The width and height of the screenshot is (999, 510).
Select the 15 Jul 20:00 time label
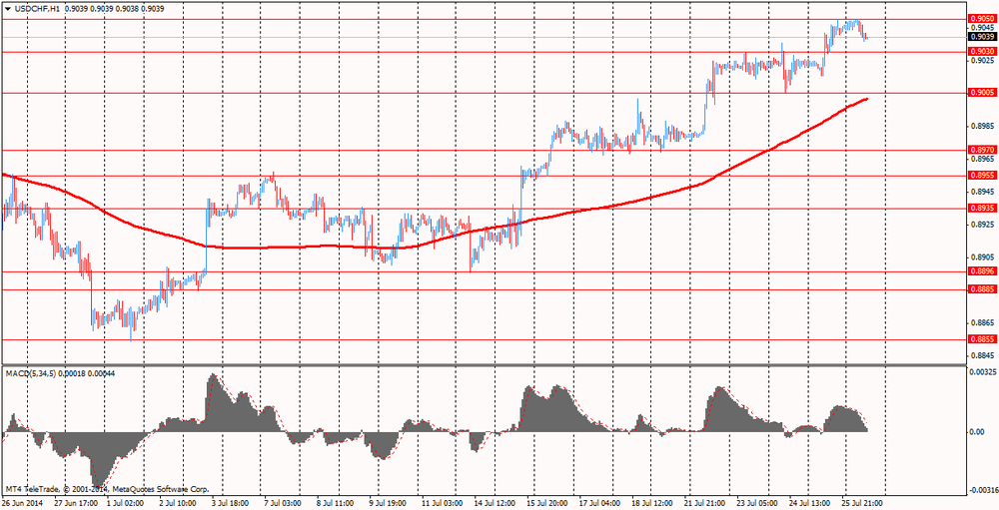point(547,504)
